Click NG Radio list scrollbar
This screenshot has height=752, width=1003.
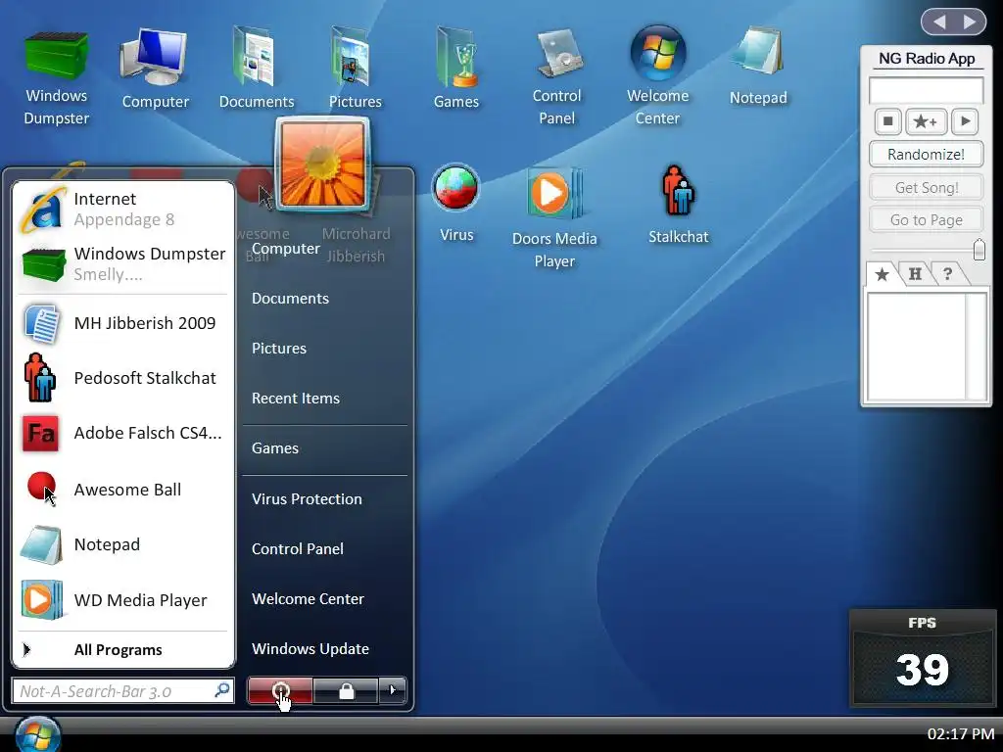(977, 347)
